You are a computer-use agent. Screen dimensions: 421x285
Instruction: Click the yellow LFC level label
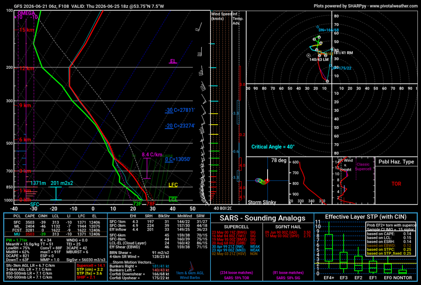173,185
